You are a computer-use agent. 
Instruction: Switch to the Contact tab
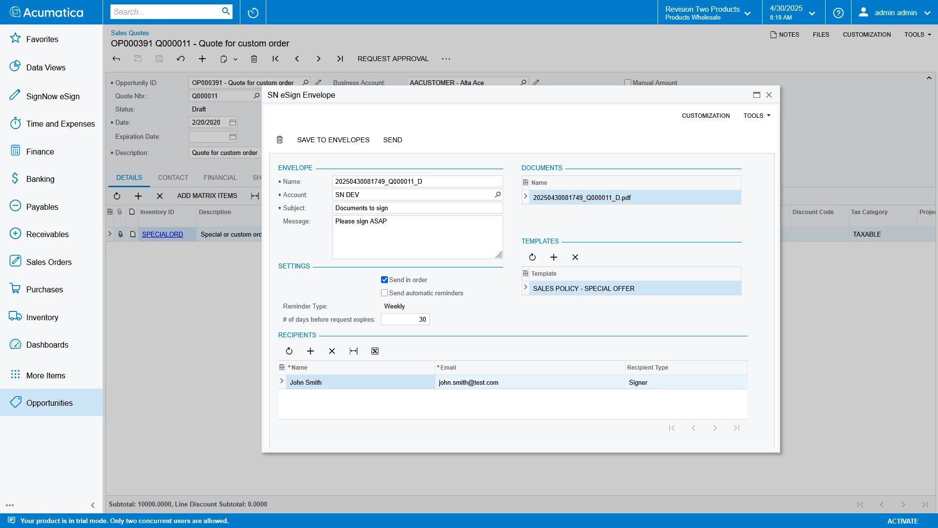coord(172,177)
